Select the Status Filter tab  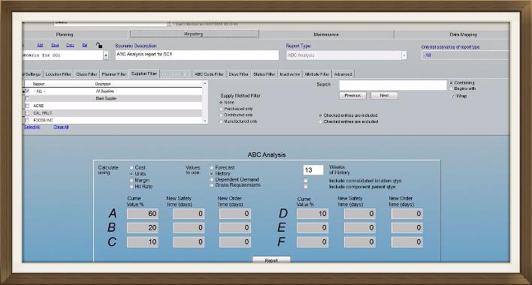tap(264, 74)
